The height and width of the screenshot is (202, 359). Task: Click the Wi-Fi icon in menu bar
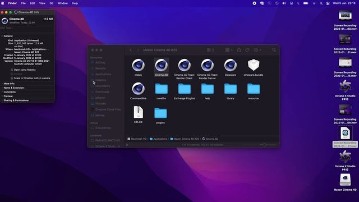coord(314,3)
